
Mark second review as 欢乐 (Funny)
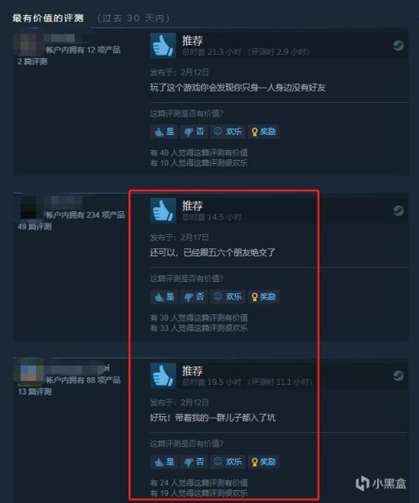point(228,296)
